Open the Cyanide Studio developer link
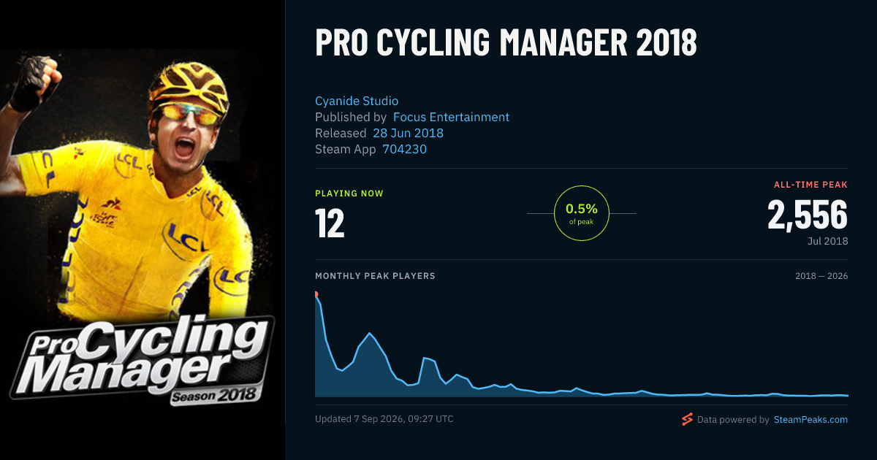Viewport: 877px width, 460px height. (x=357, y=101)
